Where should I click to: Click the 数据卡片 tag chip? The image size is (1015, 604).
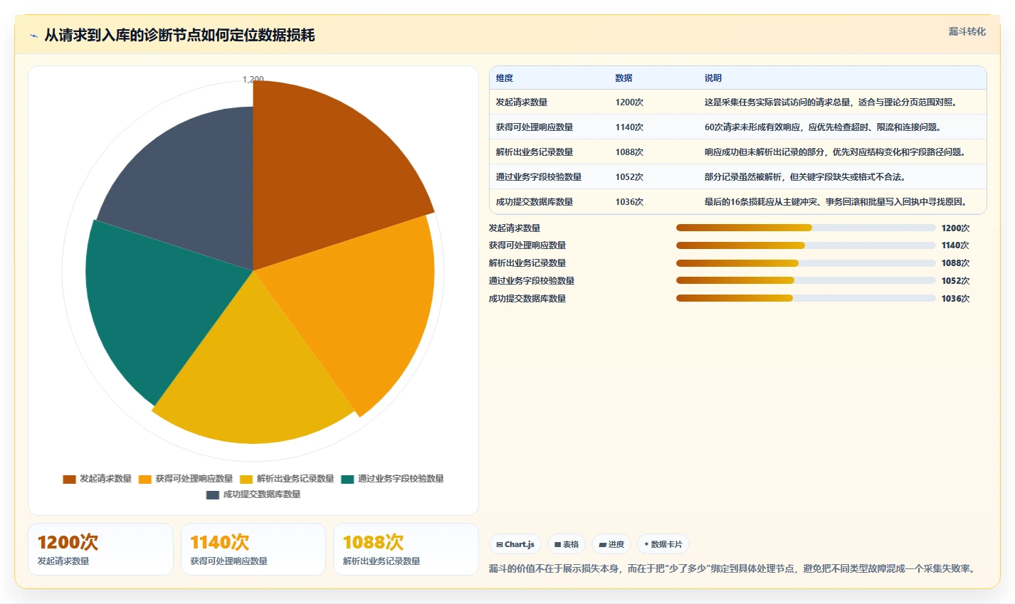(663, 544)
